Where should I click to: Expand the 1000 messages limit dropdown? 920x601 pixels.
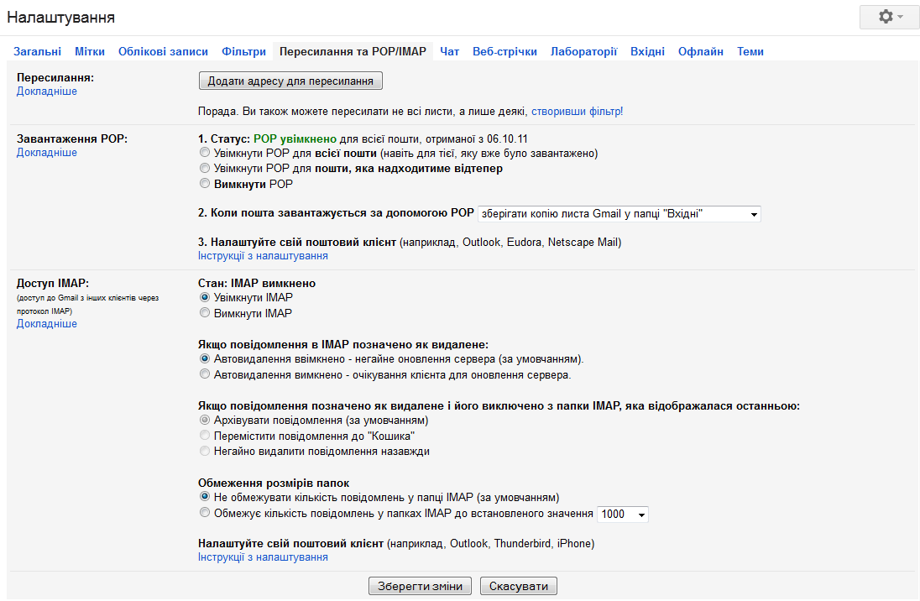622,515
